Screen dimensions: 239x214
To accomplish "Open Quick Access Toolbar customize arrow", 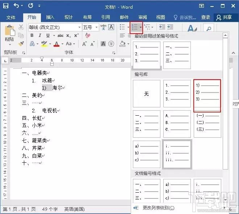I will [39, 6].
